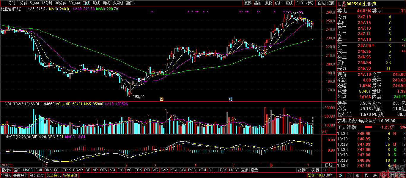Open the 复权 price adjustment menu

click(x=248, y=3)
